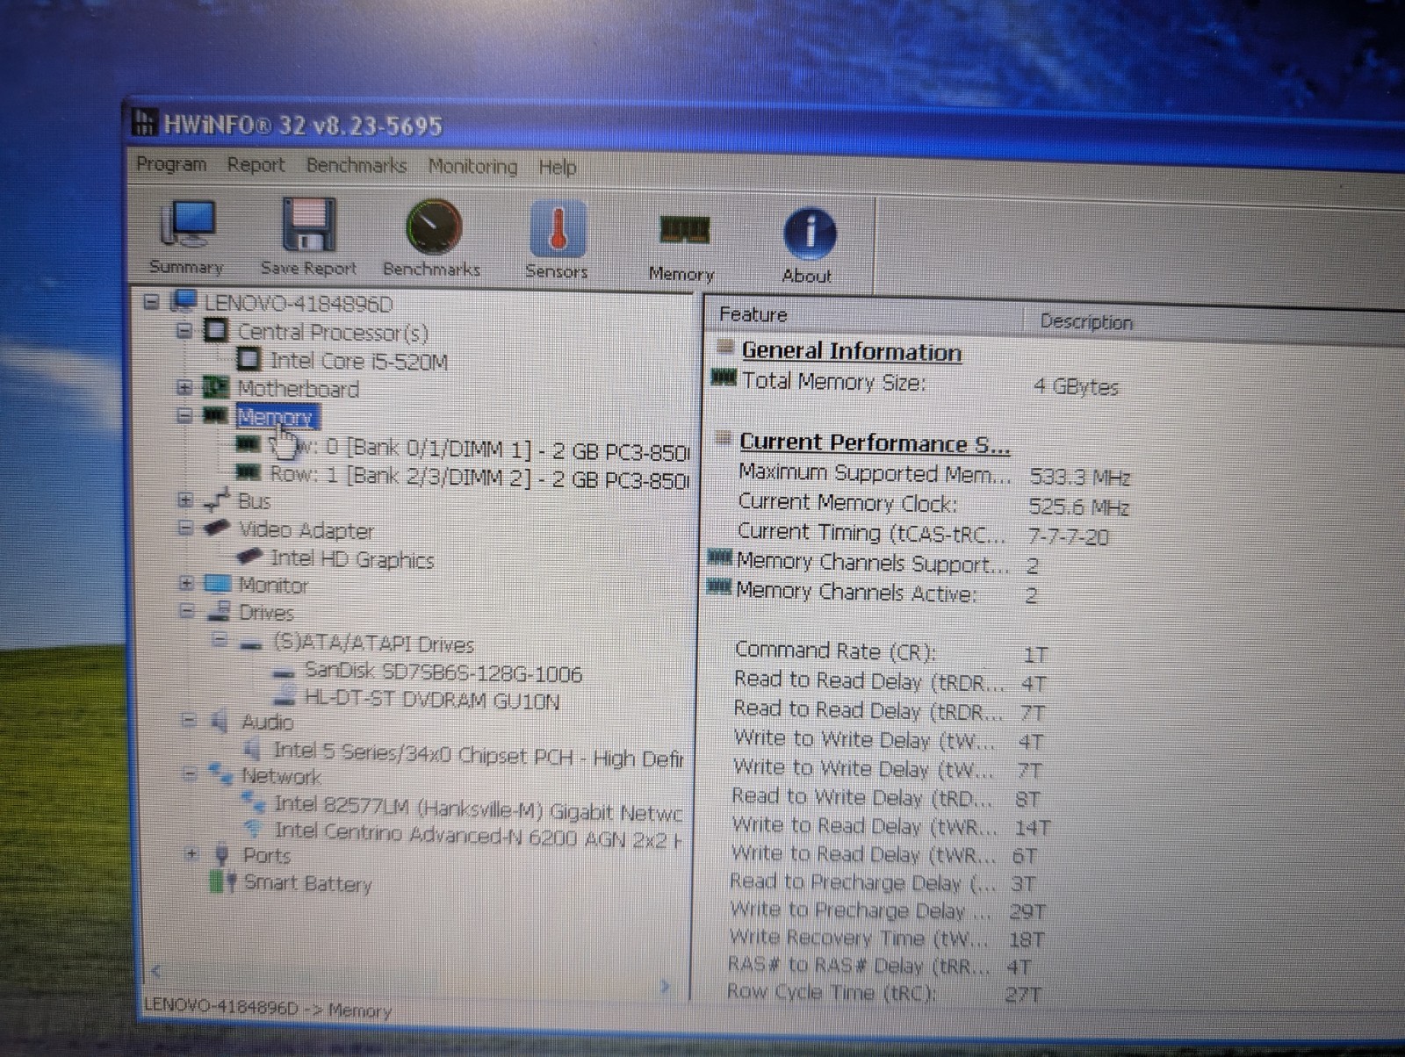Select the Command Rate (CR) row

click(x=891, y=652)
